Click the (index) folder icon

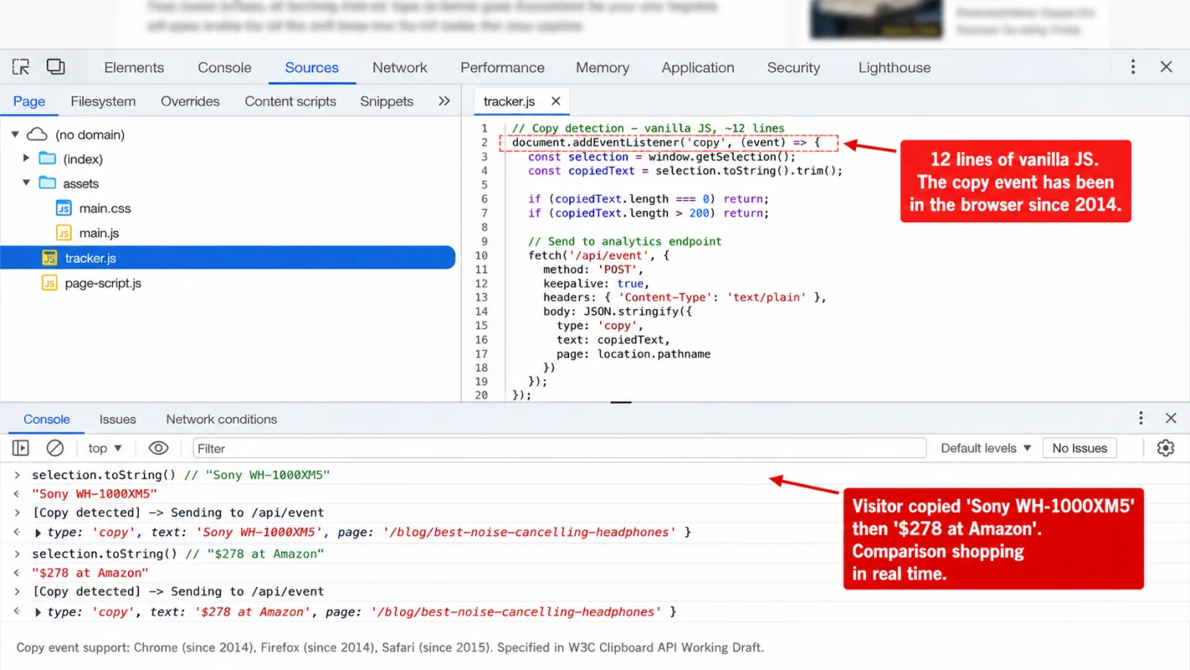tap(47, 159)
